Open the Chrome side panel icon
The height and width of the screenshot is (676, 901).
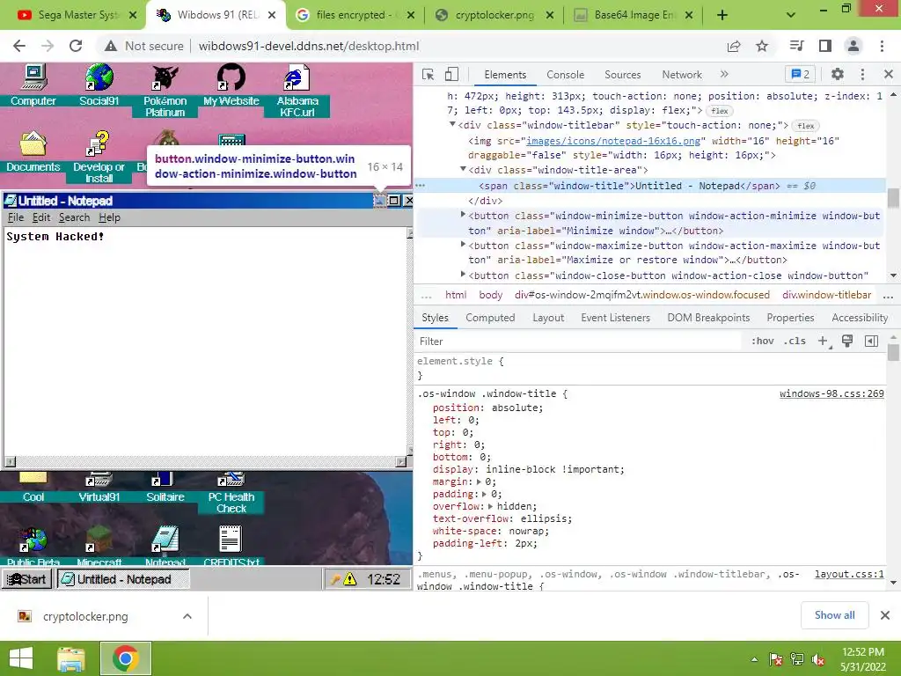tap(825, 46)
